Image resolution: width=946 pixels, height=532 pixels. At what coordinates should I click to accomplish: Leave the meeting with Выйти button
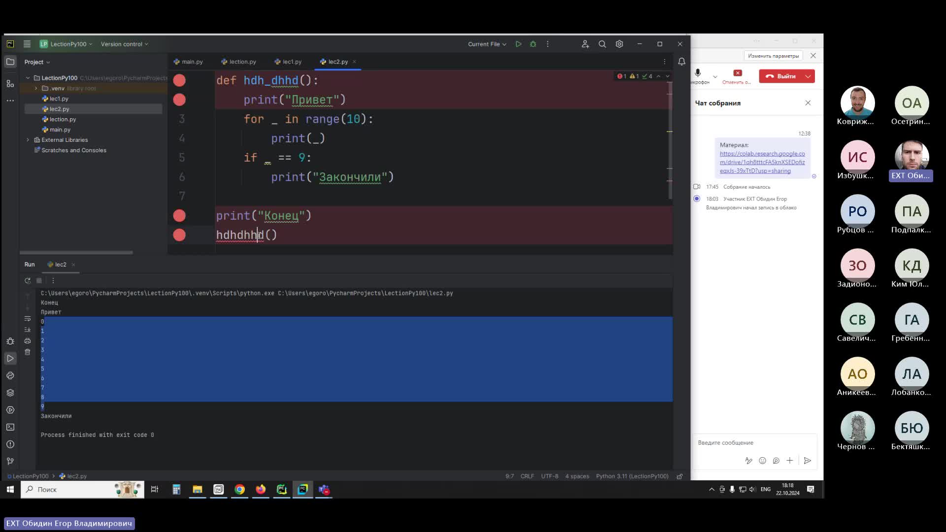point(781,76)
